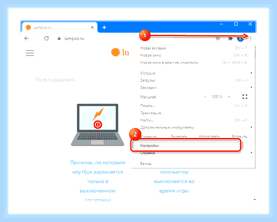This screenshot has height=222, width=277.
Task: Open the extensions puzzle icon
Action: (x=230, y=38)
